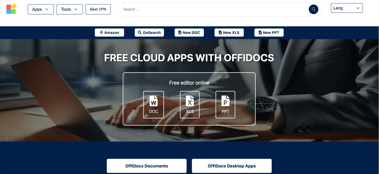Click the Best VPN button
This screenshot has width=379, height=174.
tap(98, 9)
